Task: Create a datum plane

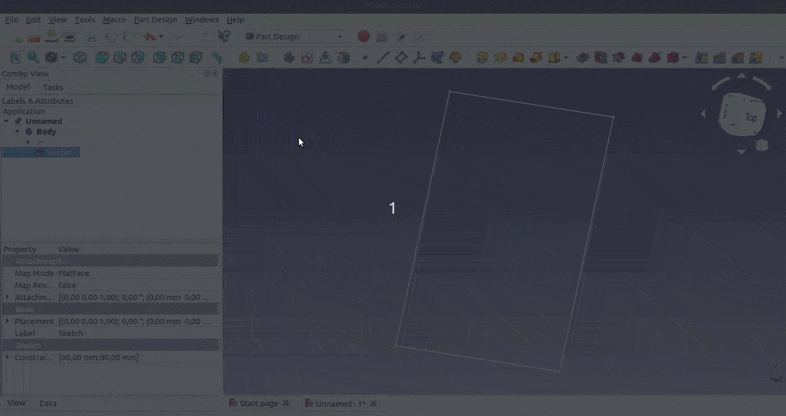Action: point(401,57)
